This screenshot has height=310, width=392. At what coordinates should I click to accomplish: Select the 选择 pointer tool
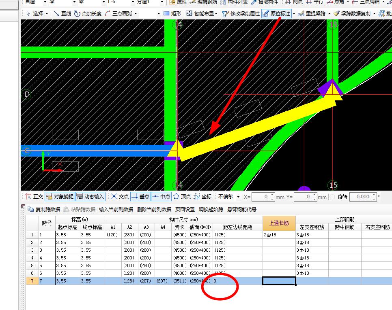click(35, 13)
